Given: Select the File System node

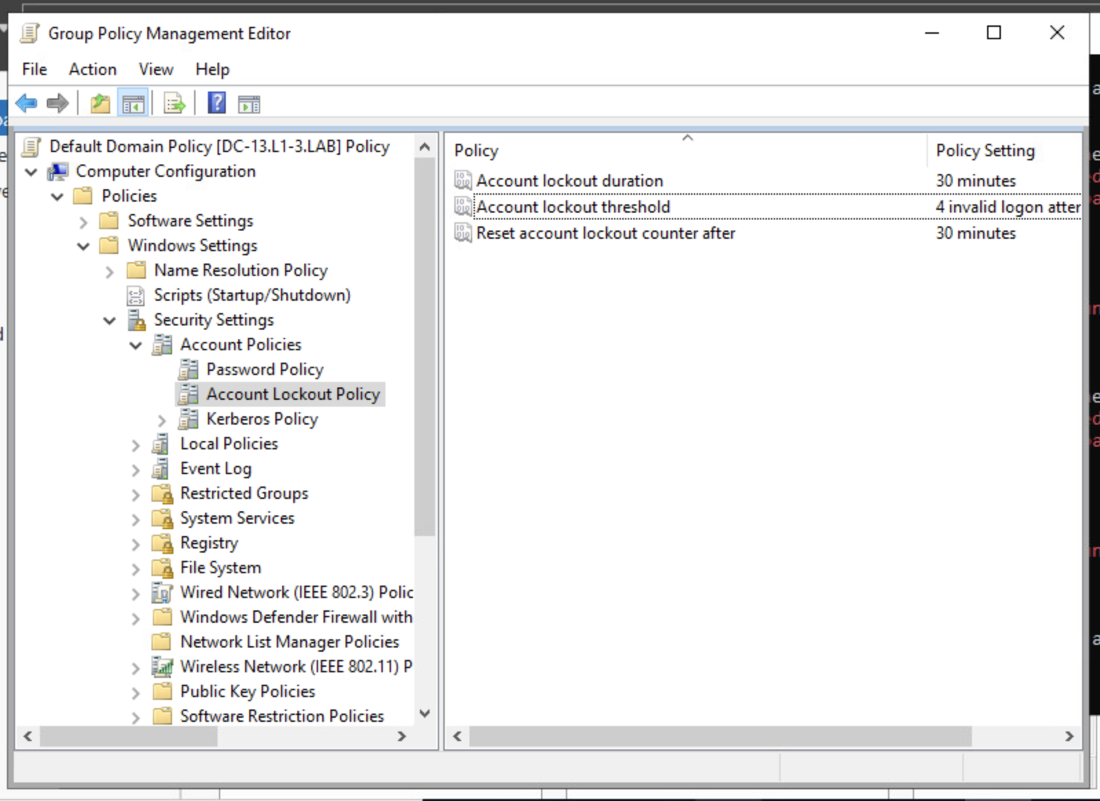Looking at the screenshot, I should pos(221,568).
